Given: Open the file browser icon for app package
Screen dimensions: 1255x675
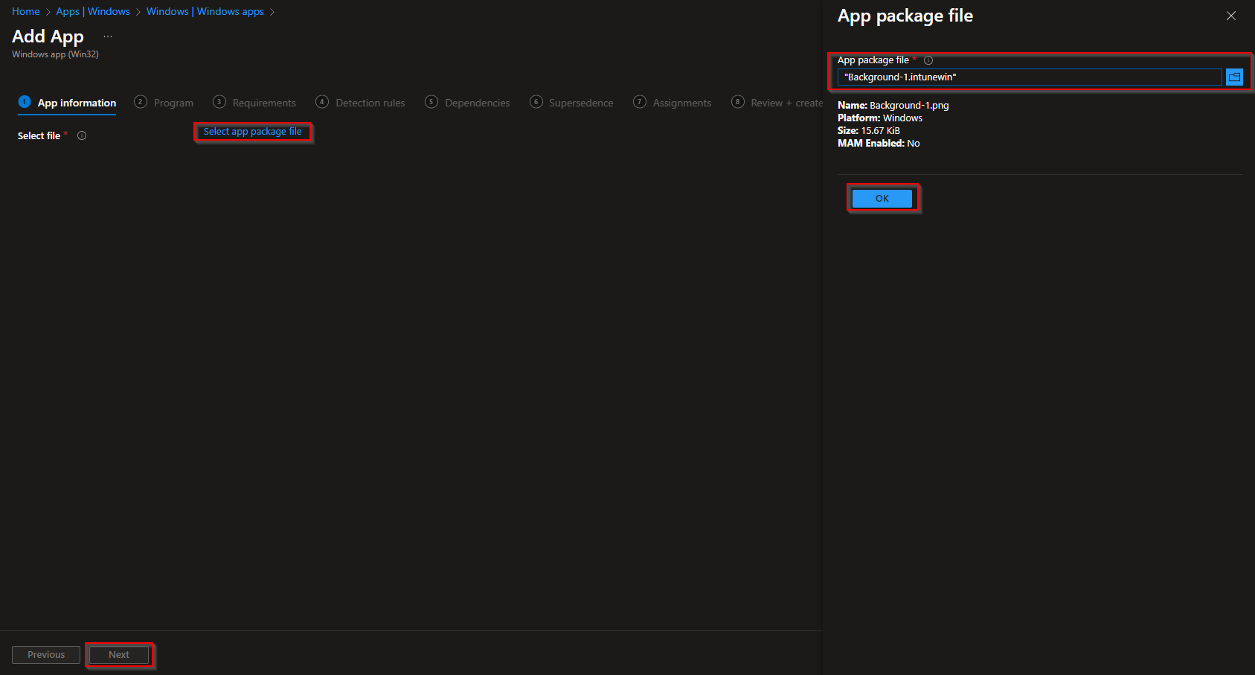Looking at the screenshot, I should coord(1234,77).
